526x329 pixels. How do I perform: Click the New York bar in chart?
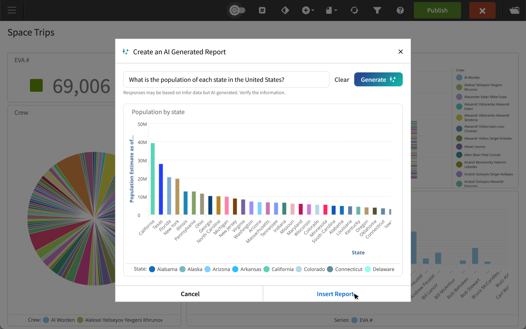pos(178,197)
